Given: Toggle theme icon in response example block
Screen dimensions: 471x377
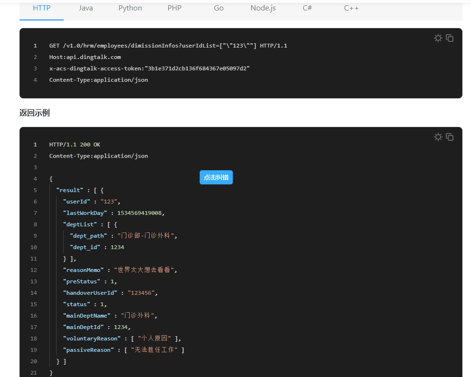Looking at the screenshot, I should [x=438, y=137].
